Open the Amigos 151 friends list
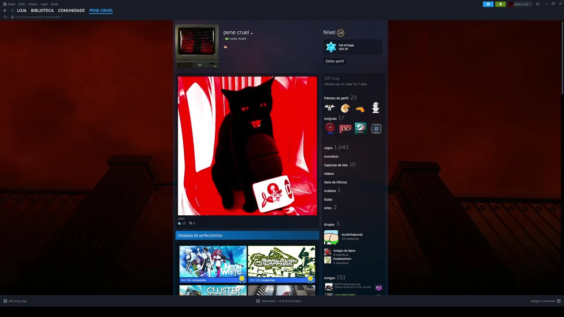Viewport: 564px width, 317px height. coord(335,278)
